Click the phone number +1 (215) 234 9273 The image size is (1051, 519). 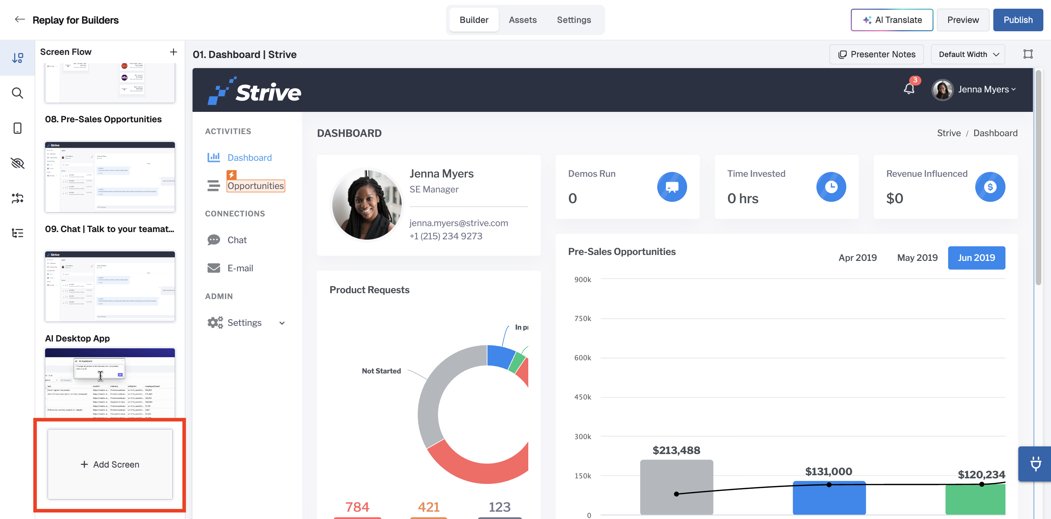pyautogui.click(x=446, y=236)
